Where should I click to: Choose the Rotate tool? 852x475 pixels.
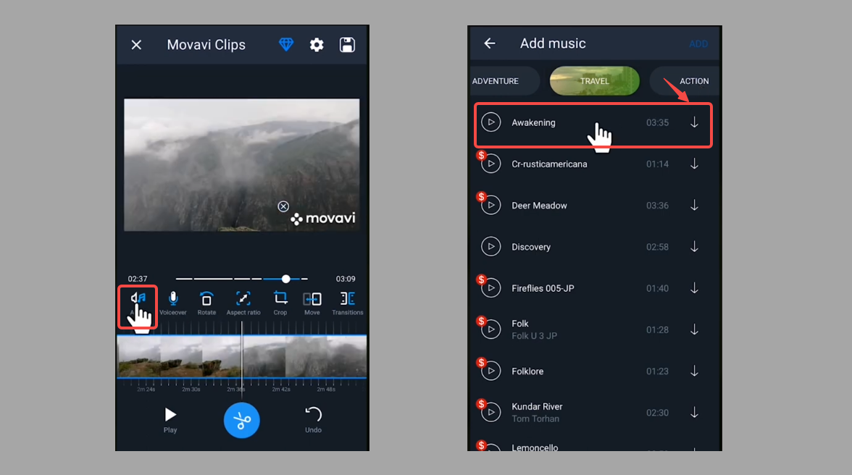[206, 303]
